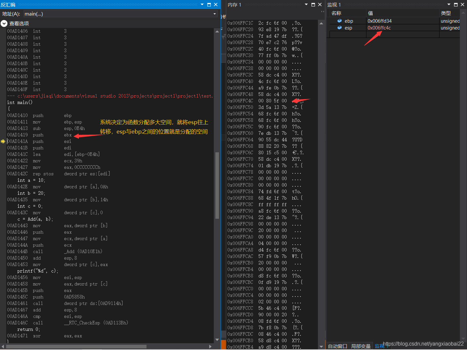Switch to the 自动窗口 tab

point(338,346)
